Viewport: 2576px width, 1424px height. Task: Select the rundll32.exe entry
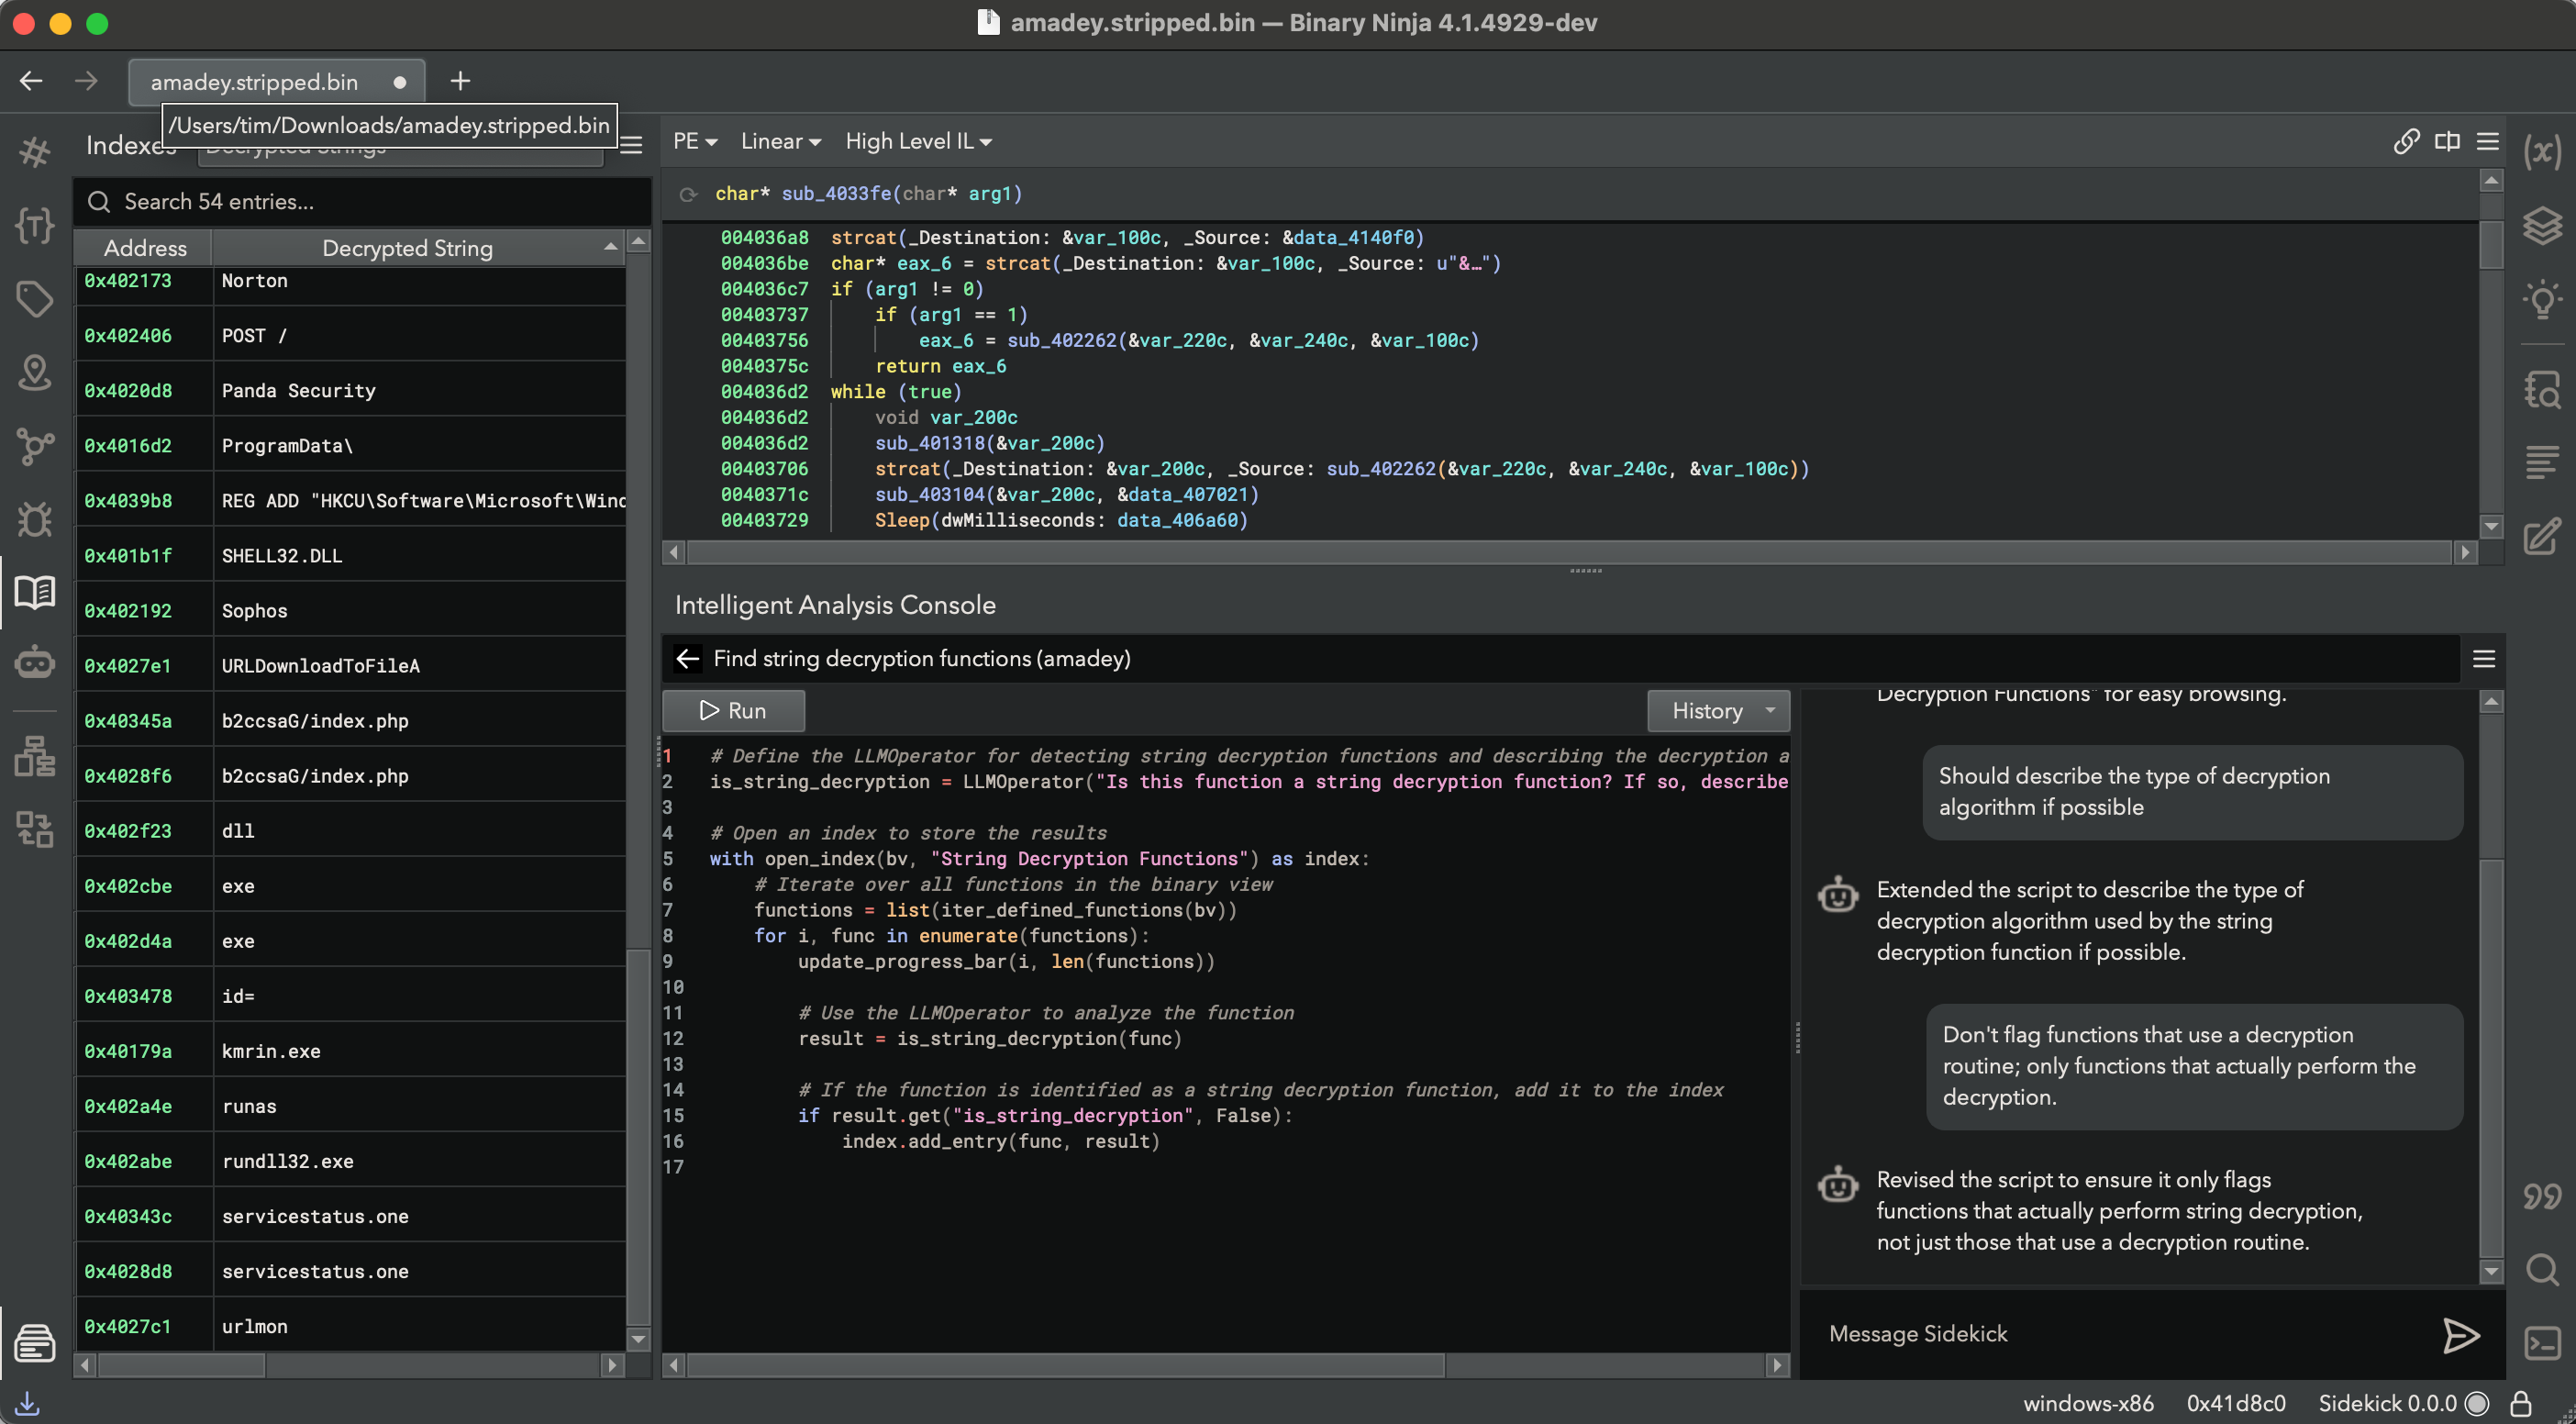point(350,1161)
